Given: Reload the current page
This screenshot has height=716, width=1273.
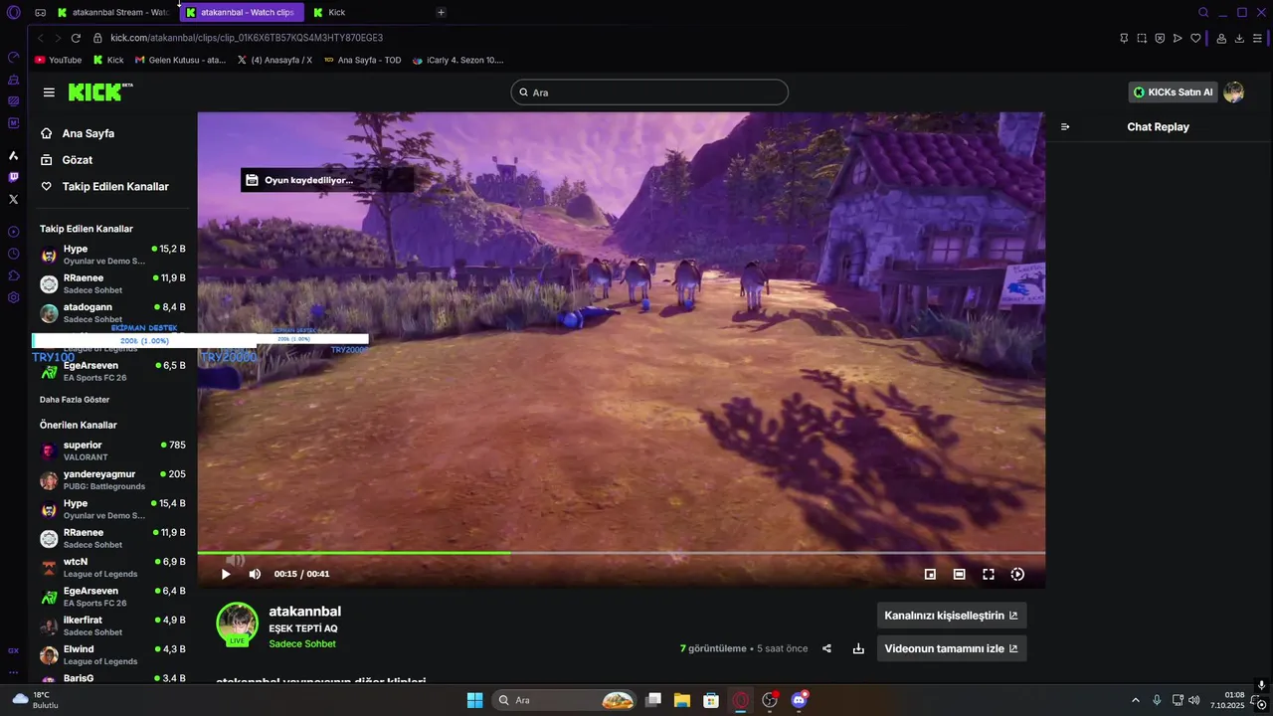Looking at the screenshot, I should click(76, 38).
